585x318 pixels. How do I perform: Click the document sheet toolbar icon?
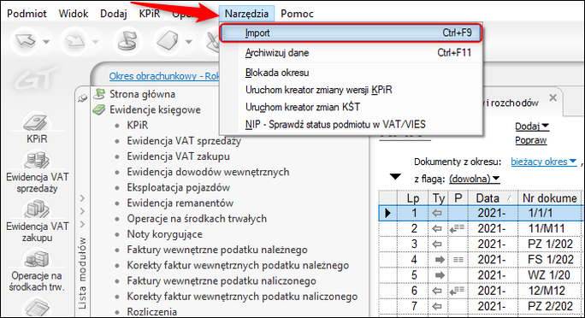[x=168, y=41]
